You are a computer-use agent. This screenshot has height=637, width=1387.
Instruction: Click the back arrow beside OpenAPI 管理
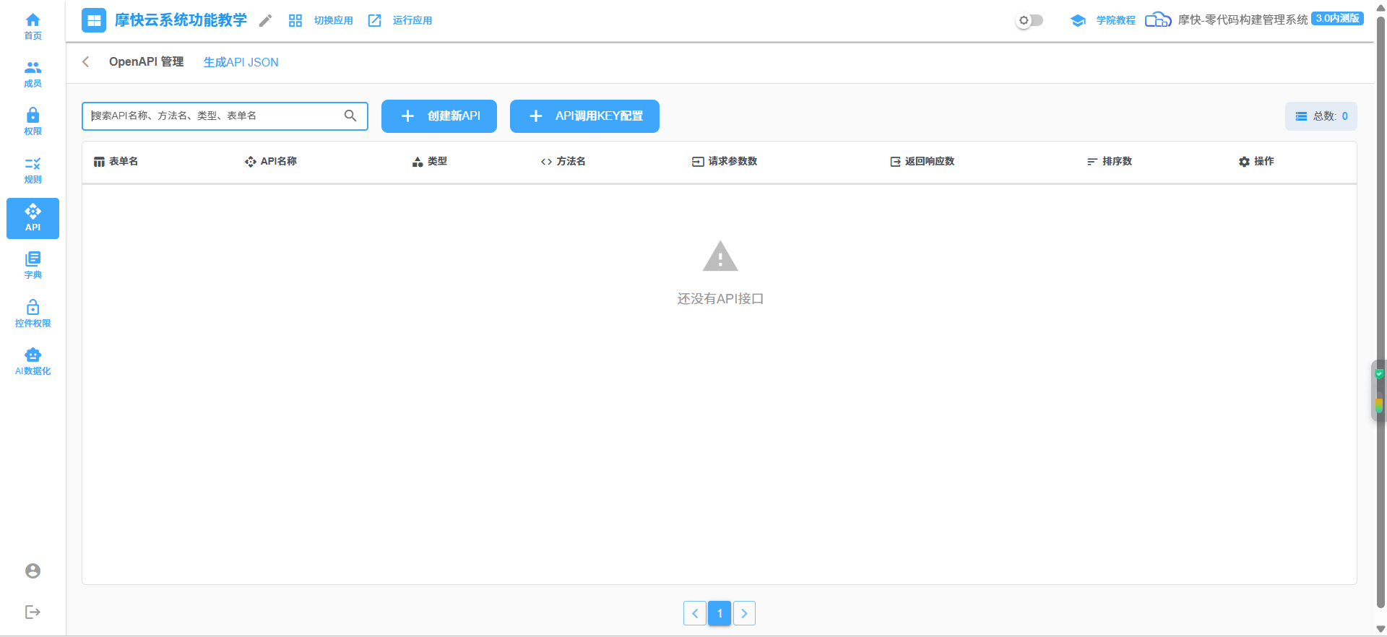[86, 62]
